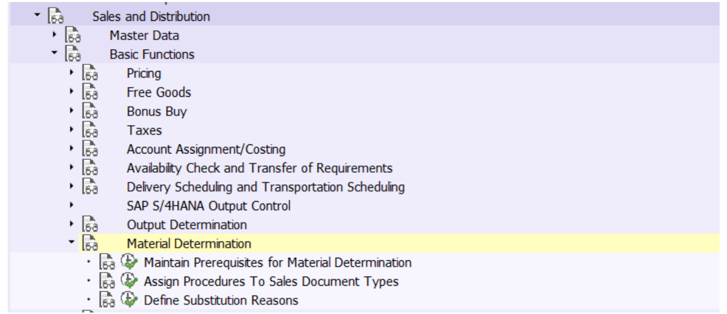Expand the Master Data node

[x=54, y=35]
